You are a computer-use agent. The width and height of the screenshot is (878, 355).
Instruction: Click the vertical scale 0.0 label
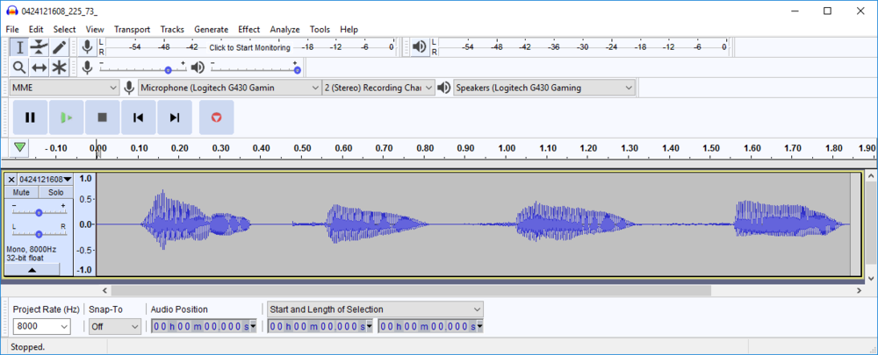(x=85, y=224)
